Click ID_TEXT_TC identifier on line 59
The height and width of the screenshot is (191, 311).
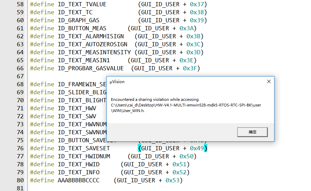(x=75, y=12)
